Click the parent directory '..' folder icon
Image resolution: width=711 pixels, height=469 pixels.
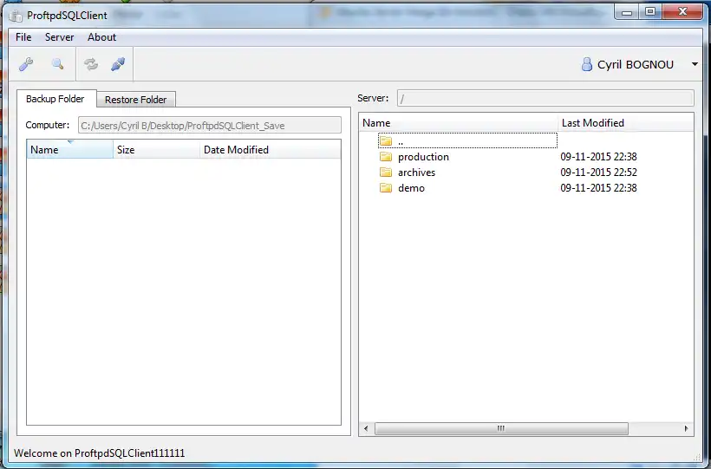coord(386,141)
